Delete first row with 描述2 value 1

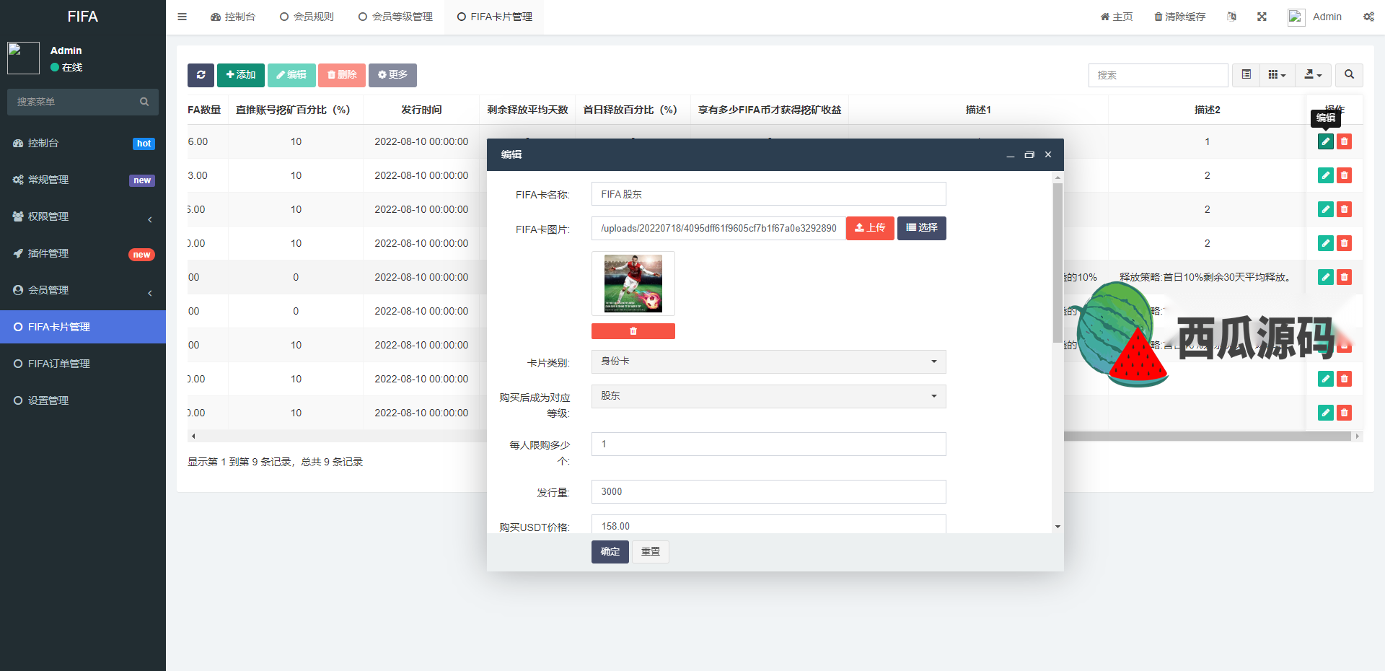1344,141
